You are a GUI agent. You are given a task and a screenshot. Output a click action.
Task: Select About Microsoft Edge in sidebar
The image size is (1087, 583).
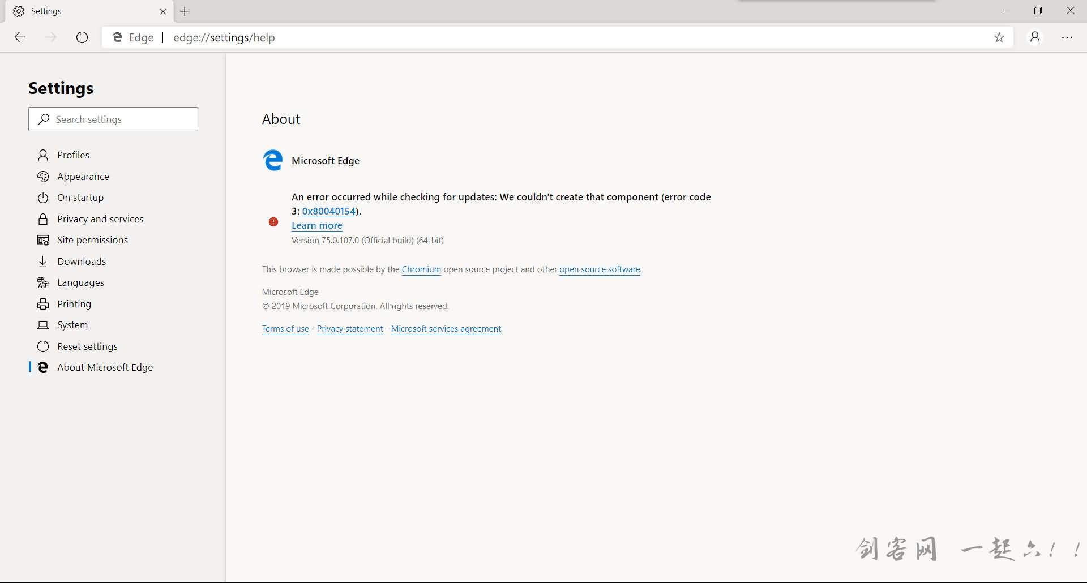pos(105,367)
